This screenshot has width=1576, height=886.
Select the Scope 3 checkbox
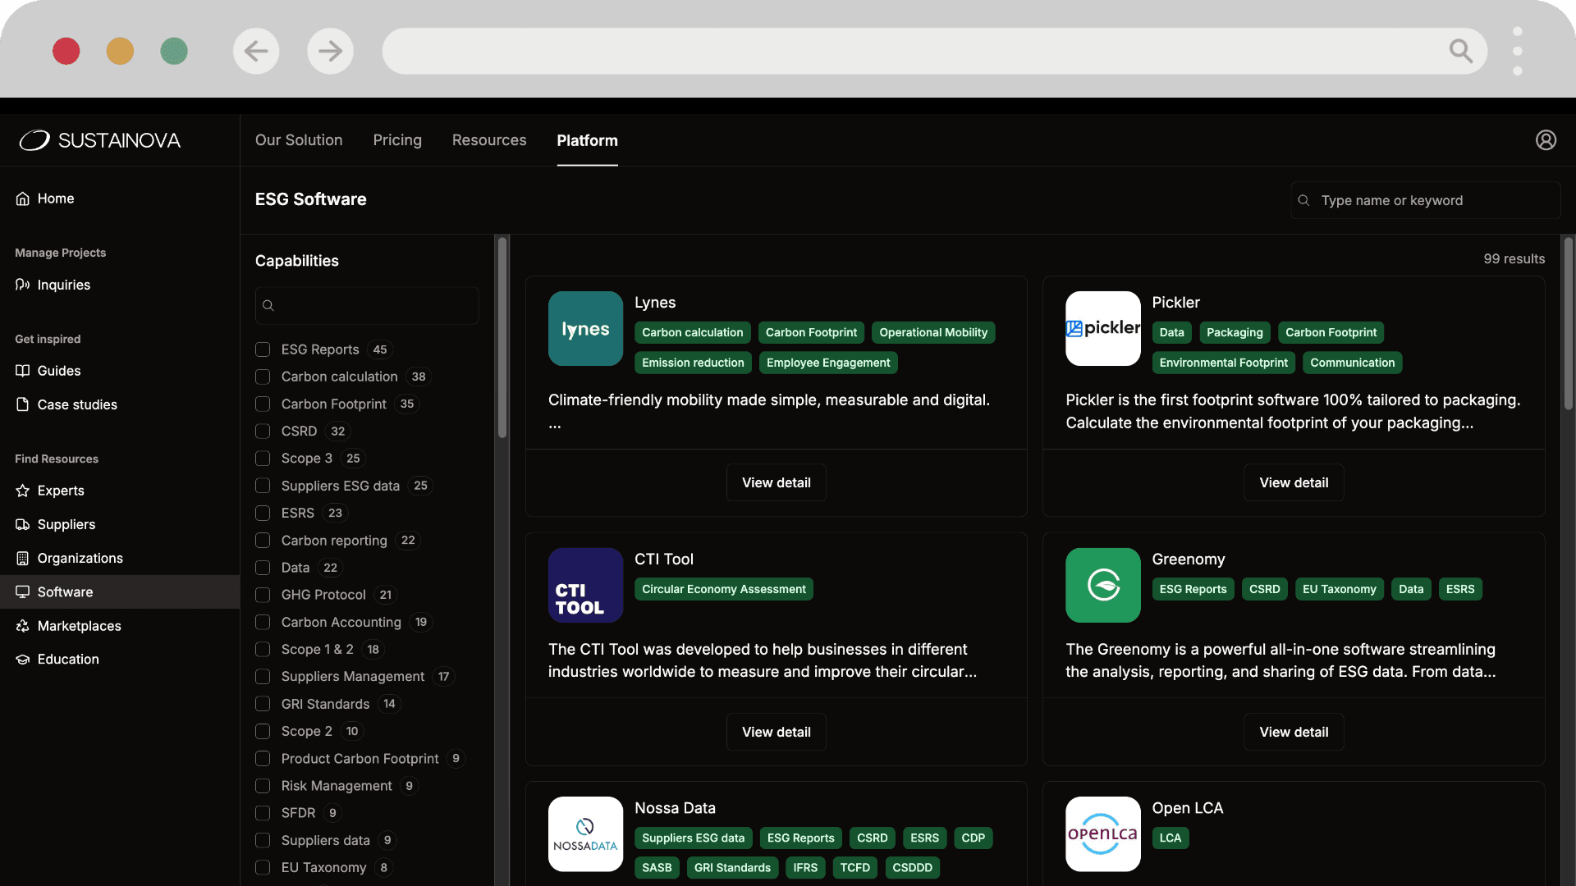263,459
